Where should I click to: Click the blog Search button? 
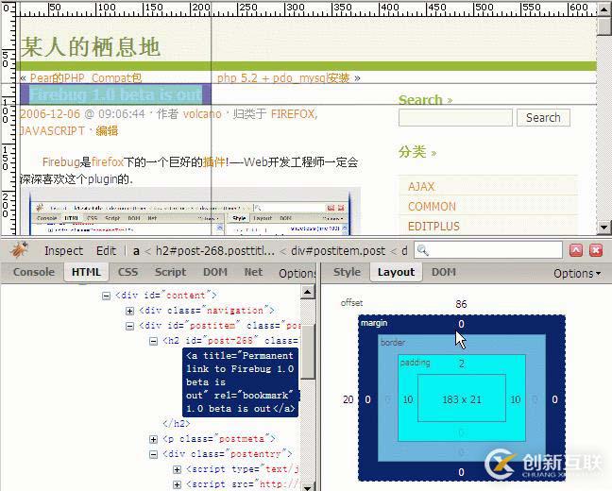(x=543, y=117)
